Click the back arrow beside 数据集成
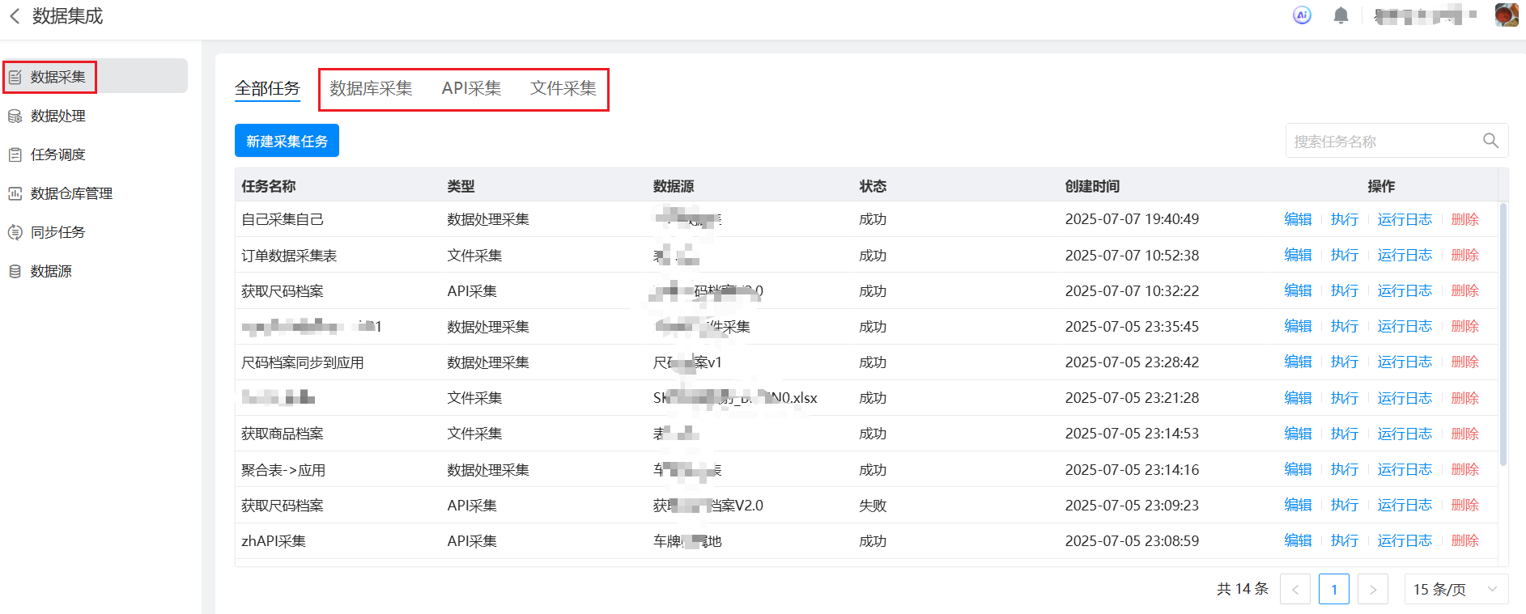Image resolution: width=1526 pixels, height=614 pixels. click(x=15, y=16)
